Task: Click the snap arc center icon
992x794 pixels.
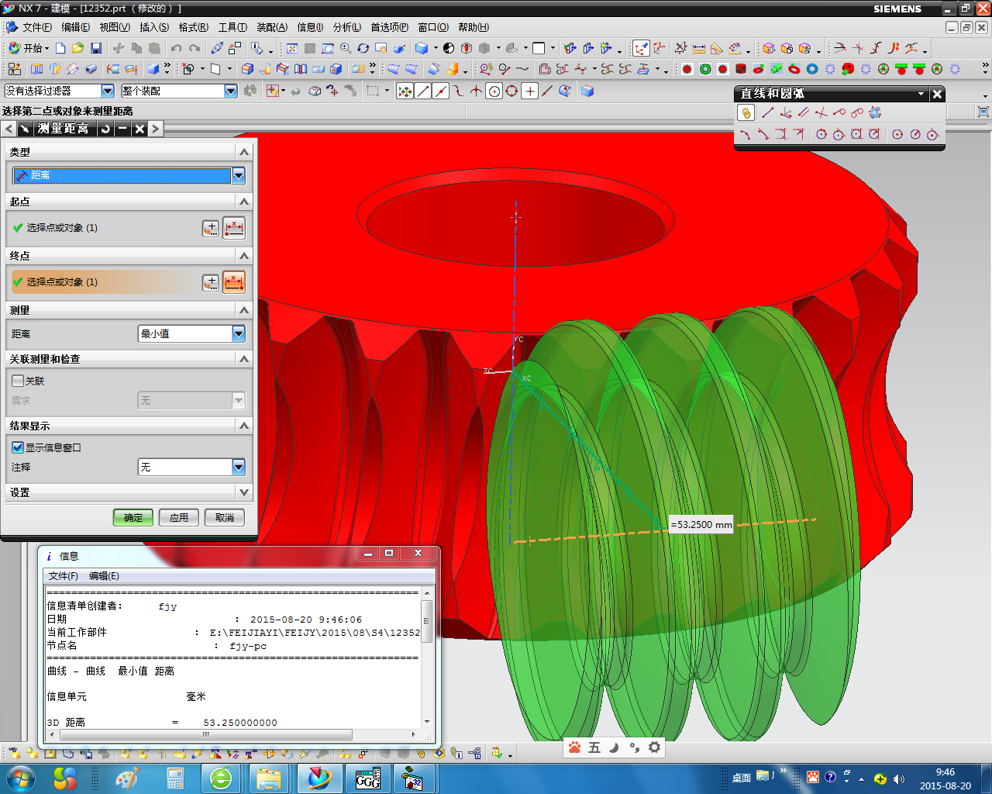Action: (494, 91)
